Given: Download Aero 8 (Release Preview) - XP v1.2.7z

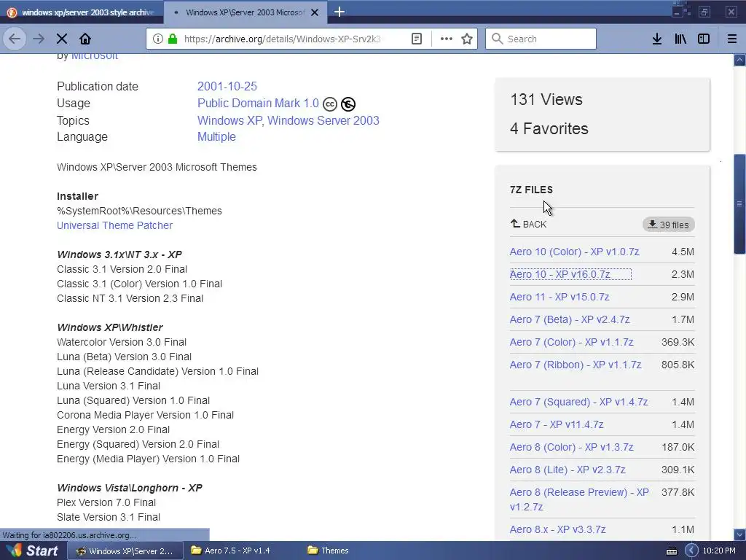Looking at the screenshot, I should tap(579, 499).
